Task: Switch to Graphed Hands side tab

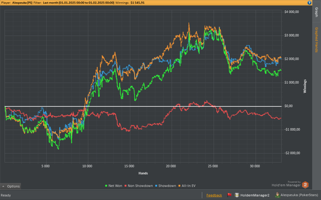Action: point(316,40)
